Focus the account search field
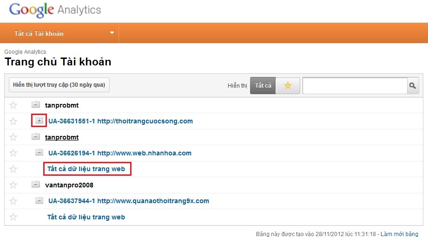 [x=355, y=85]
